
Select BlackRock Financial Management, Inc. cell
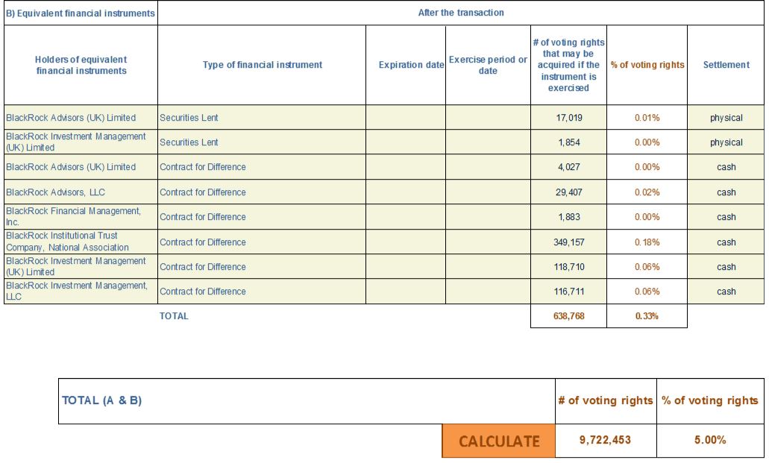81,216
